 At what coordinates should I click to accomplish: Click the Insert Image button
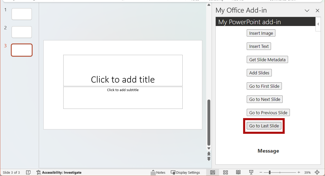click(261, 33)
